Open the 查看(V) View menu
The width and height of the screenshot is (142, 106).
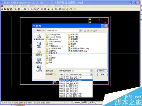(16, 6)
